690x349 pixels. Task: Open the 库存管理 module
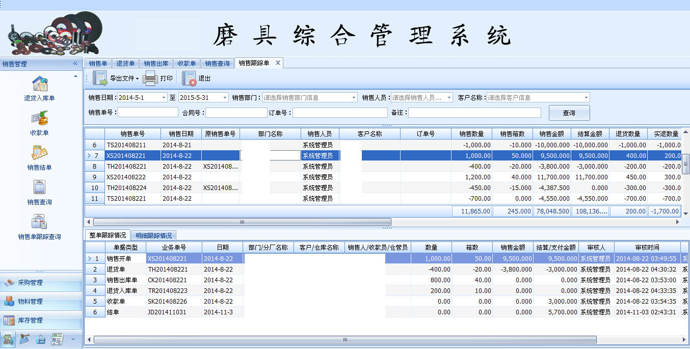coord(41,320)
